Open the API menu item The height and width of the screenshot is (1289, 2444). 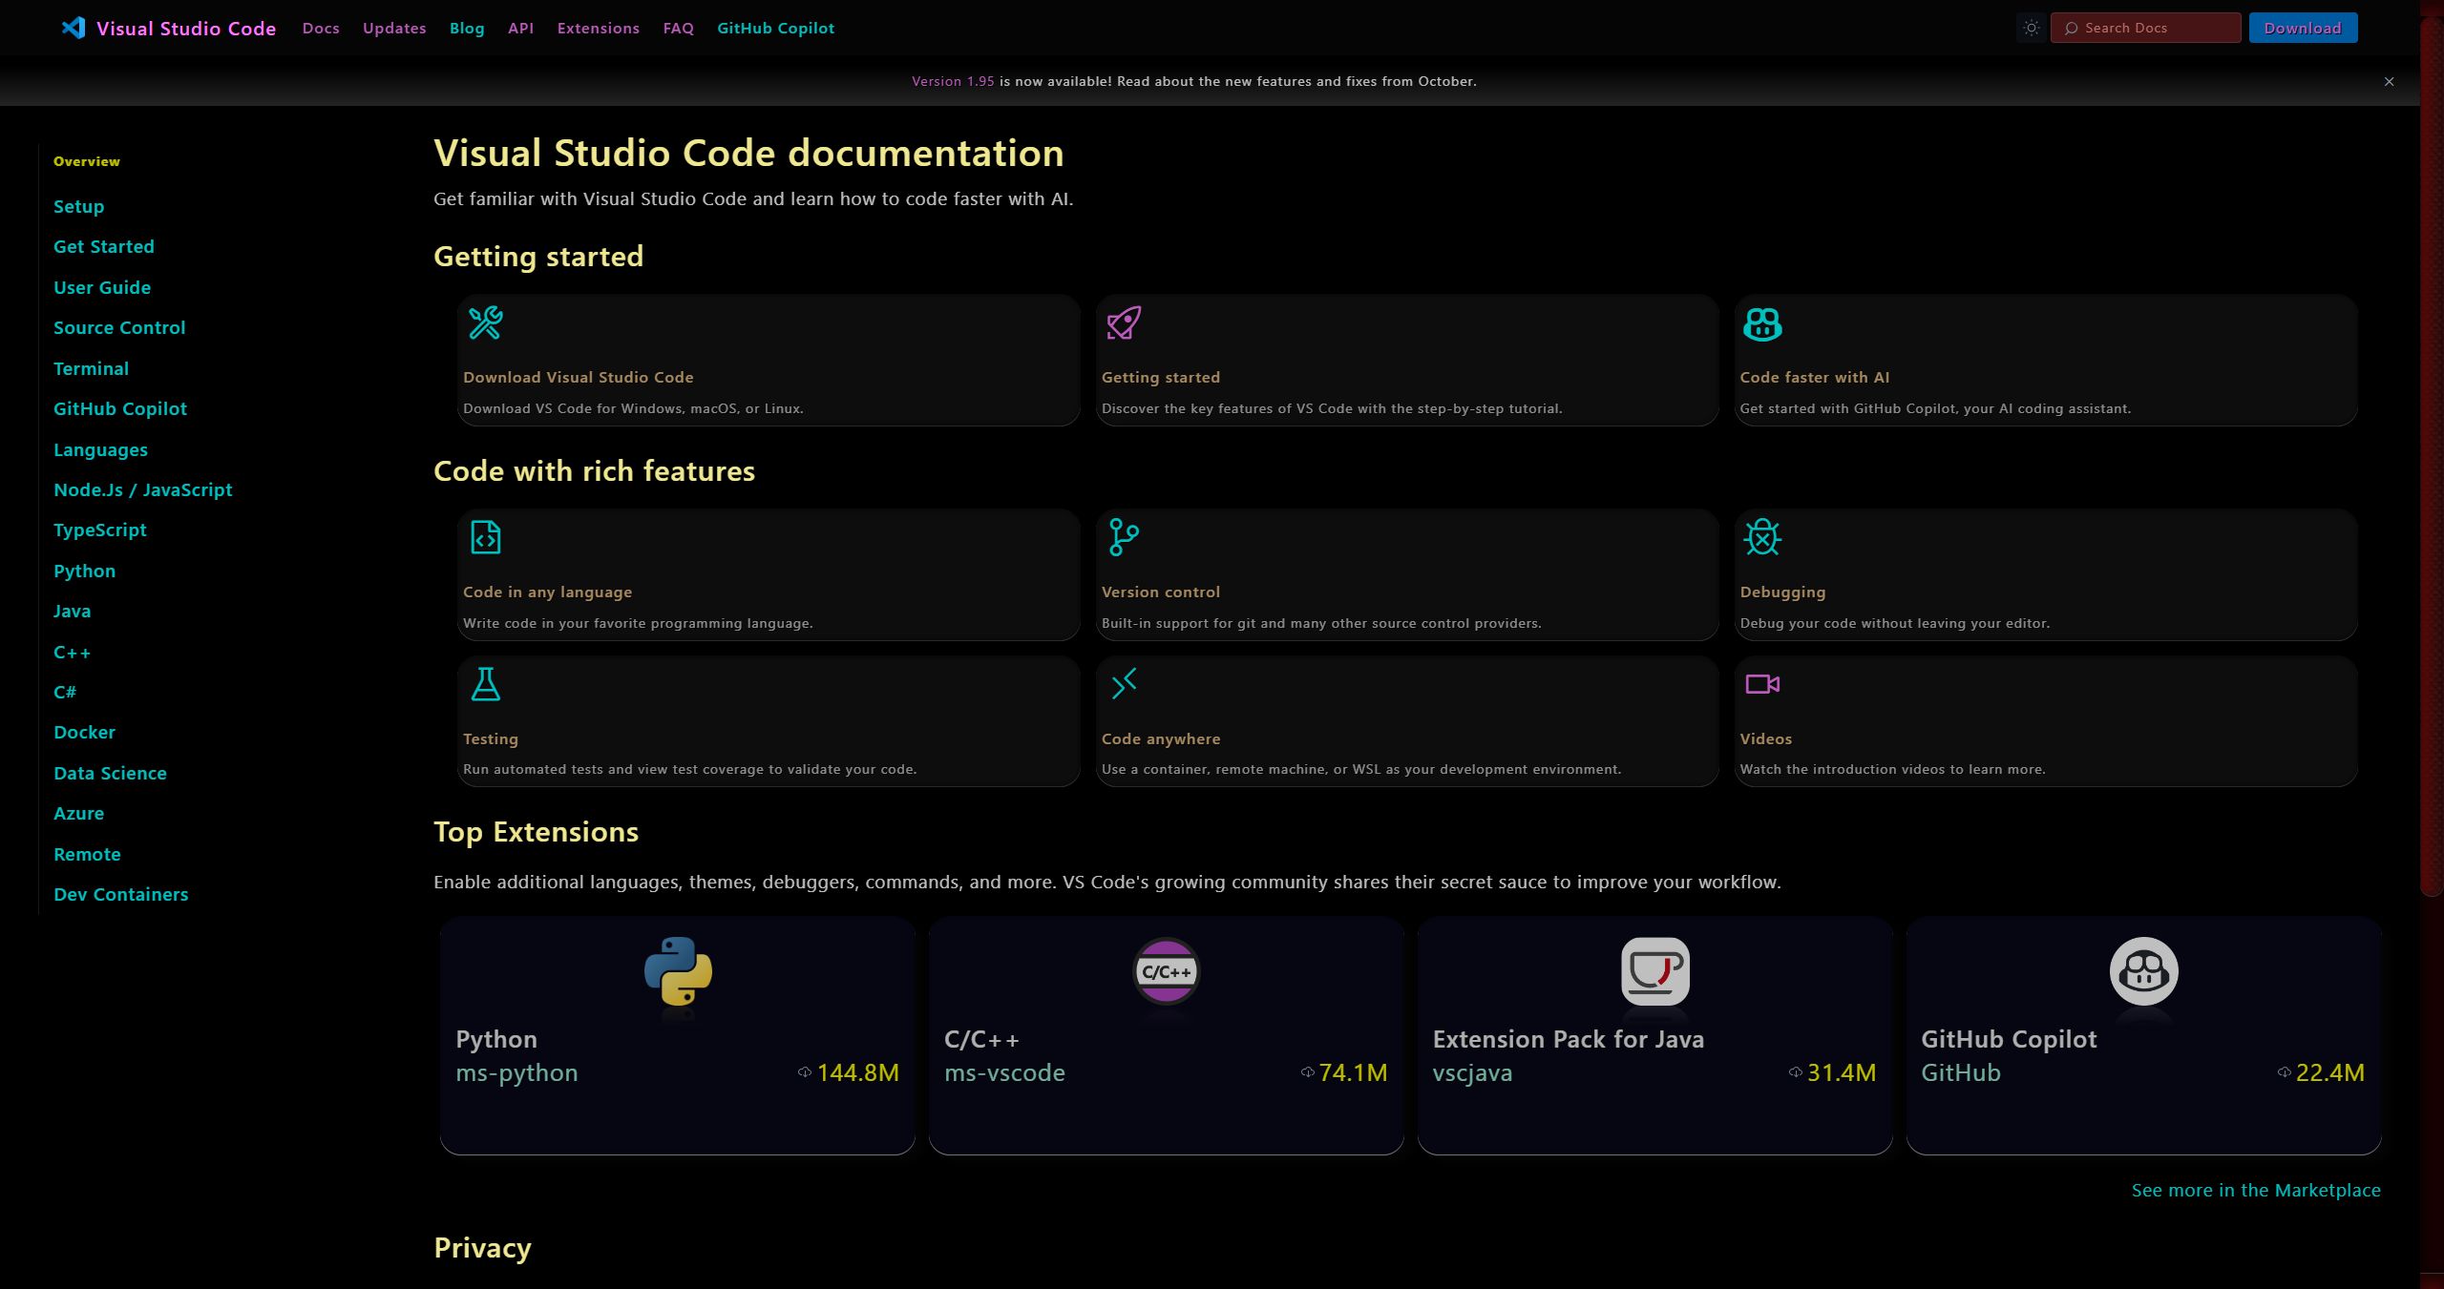(x=520, y=29)
